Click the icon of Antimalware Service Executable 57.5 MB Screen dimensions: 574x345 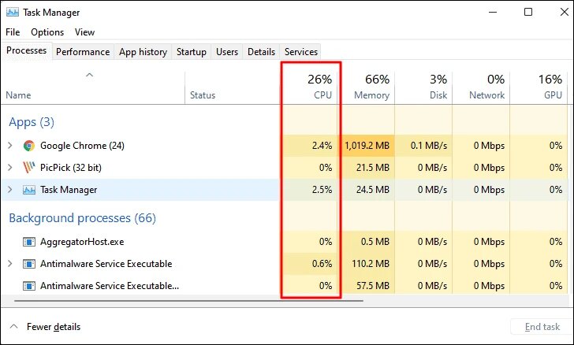tap(29, 286)
